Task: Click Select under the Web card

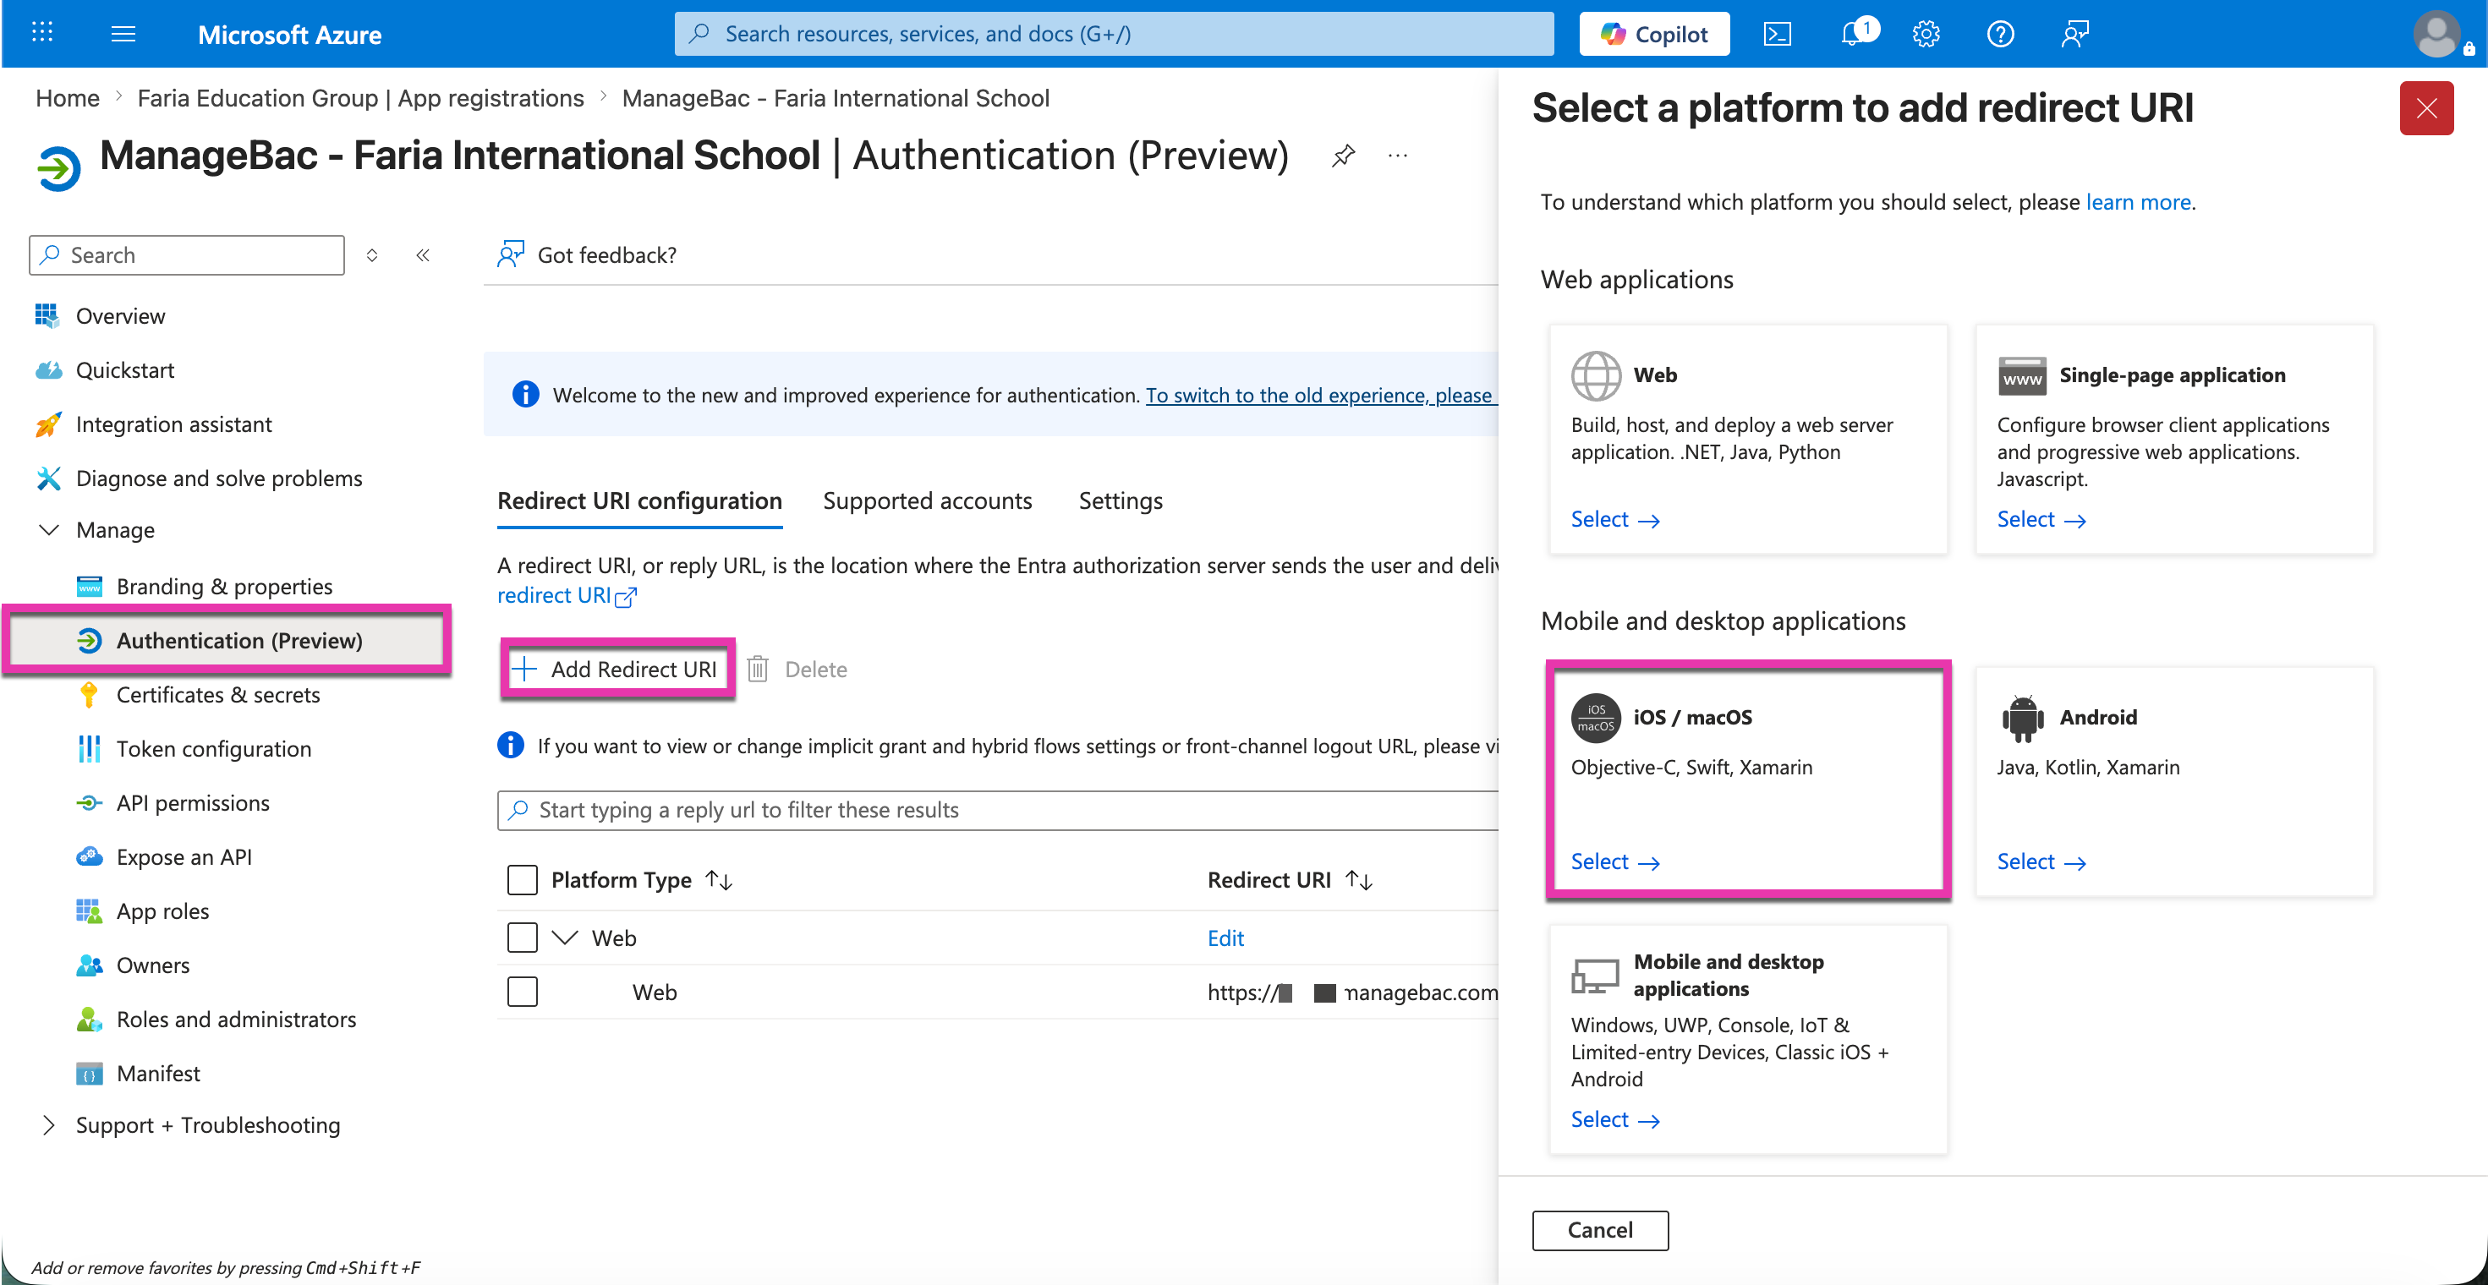Action: pyautogui.click(x=1615, y=518)
